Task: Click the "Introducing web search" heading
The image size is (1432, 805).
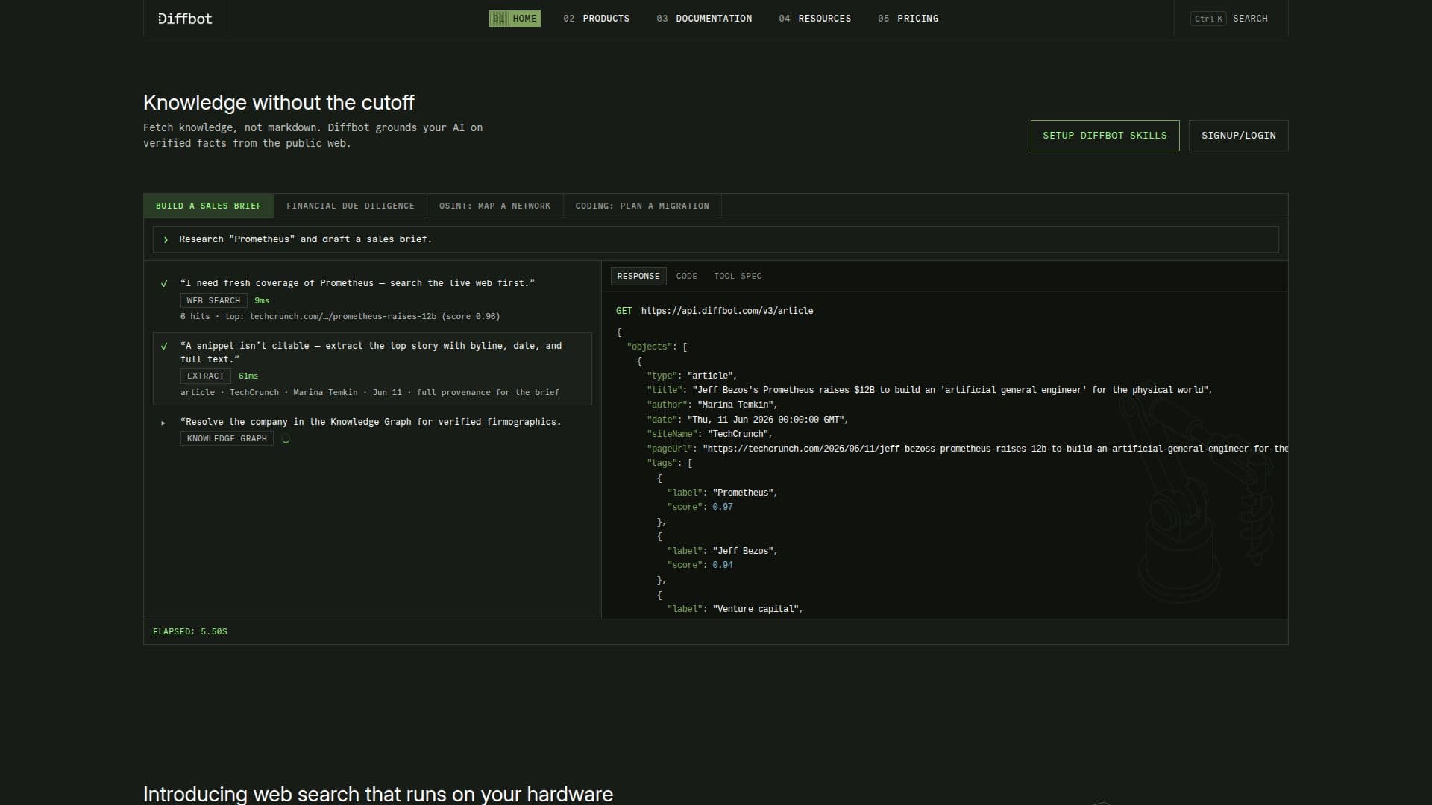Action: coord(378,794)
